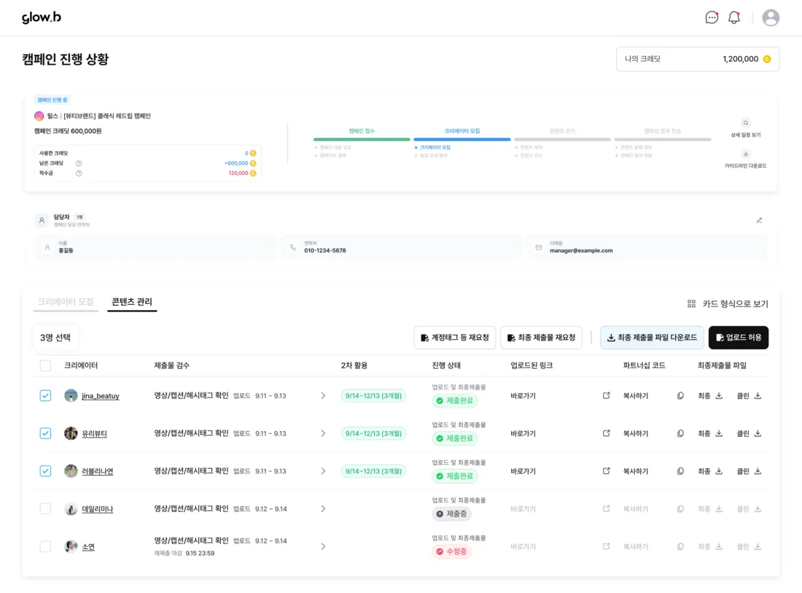Image resolution: width=802 pixels, height=593 pixels.
Task: Download 클린 file for 러블리나연
Action: pyautogui.click(x=758, y=471)
